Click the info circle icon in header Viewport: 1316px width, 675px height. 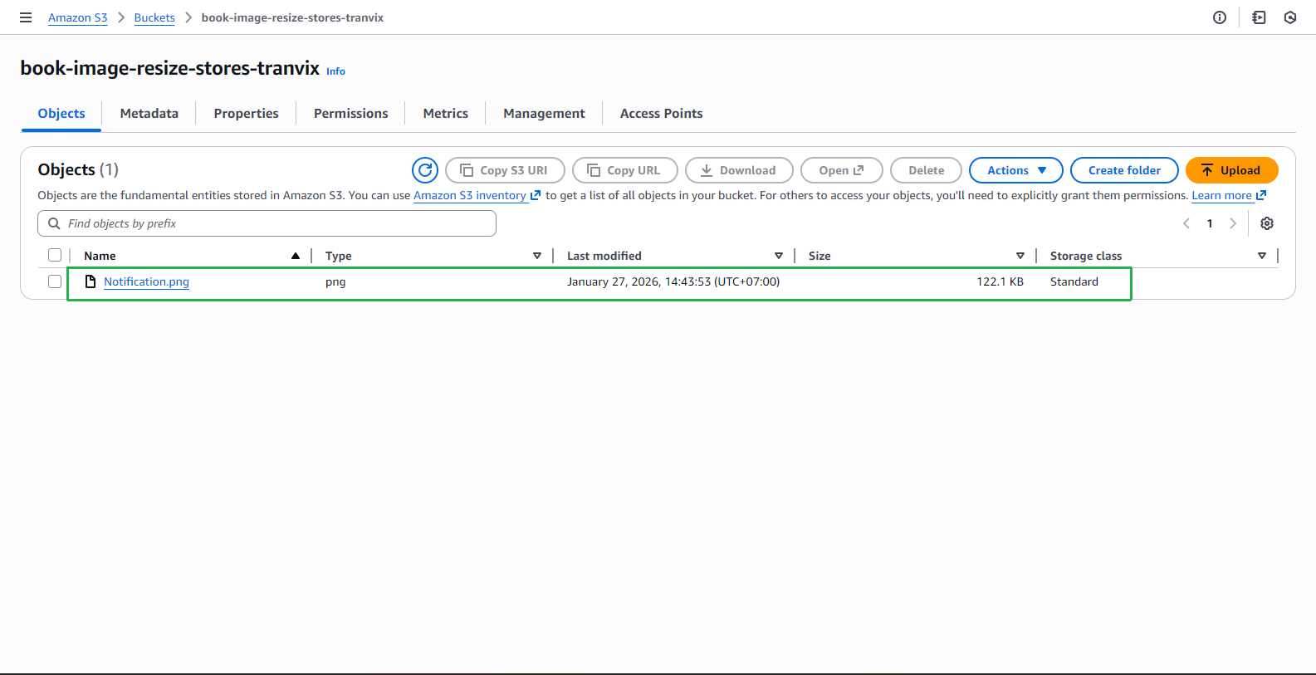point(1220,17)
